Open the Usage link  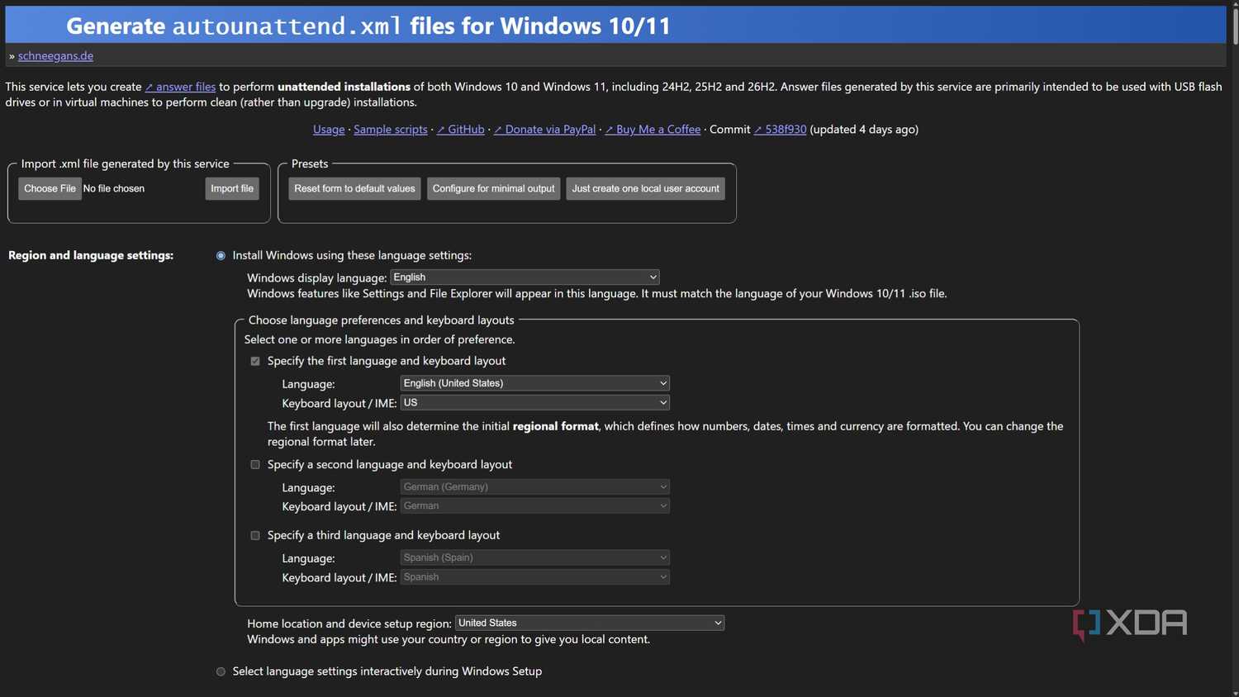[x=329, y=130]
